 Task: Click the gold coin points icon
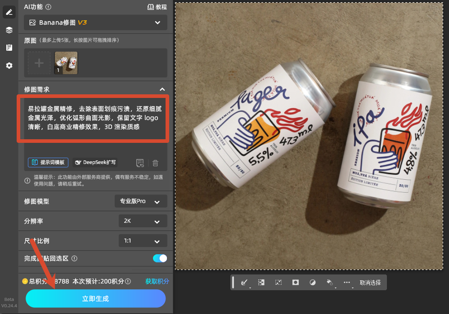pos(25,281)
